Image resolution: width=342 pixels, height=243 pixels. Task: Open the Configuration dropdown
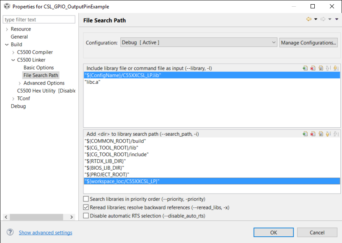(274, 42)
